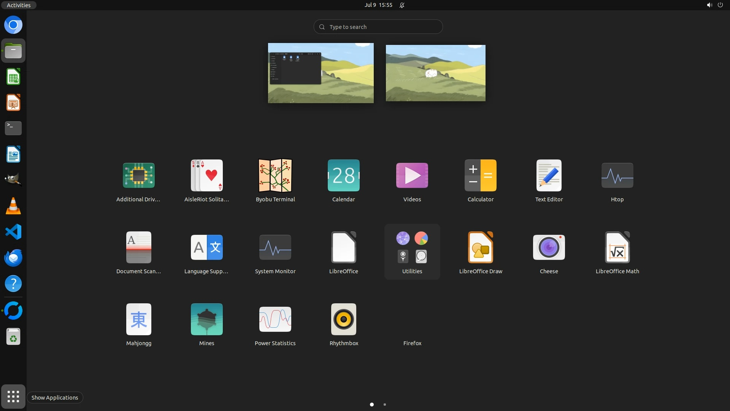Image resolution: width=730 pixels, height=411 pixels.
Task: Open the system power menu
Action: click(720, 5)
